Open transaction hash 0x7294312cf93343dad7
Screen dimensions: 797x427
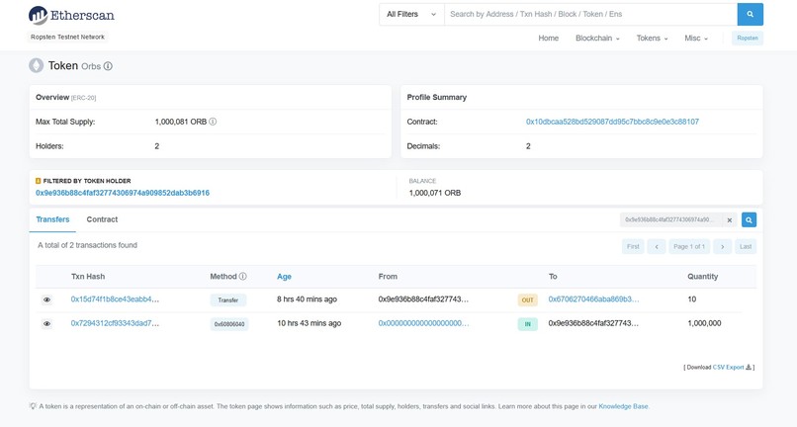[115, 323]
